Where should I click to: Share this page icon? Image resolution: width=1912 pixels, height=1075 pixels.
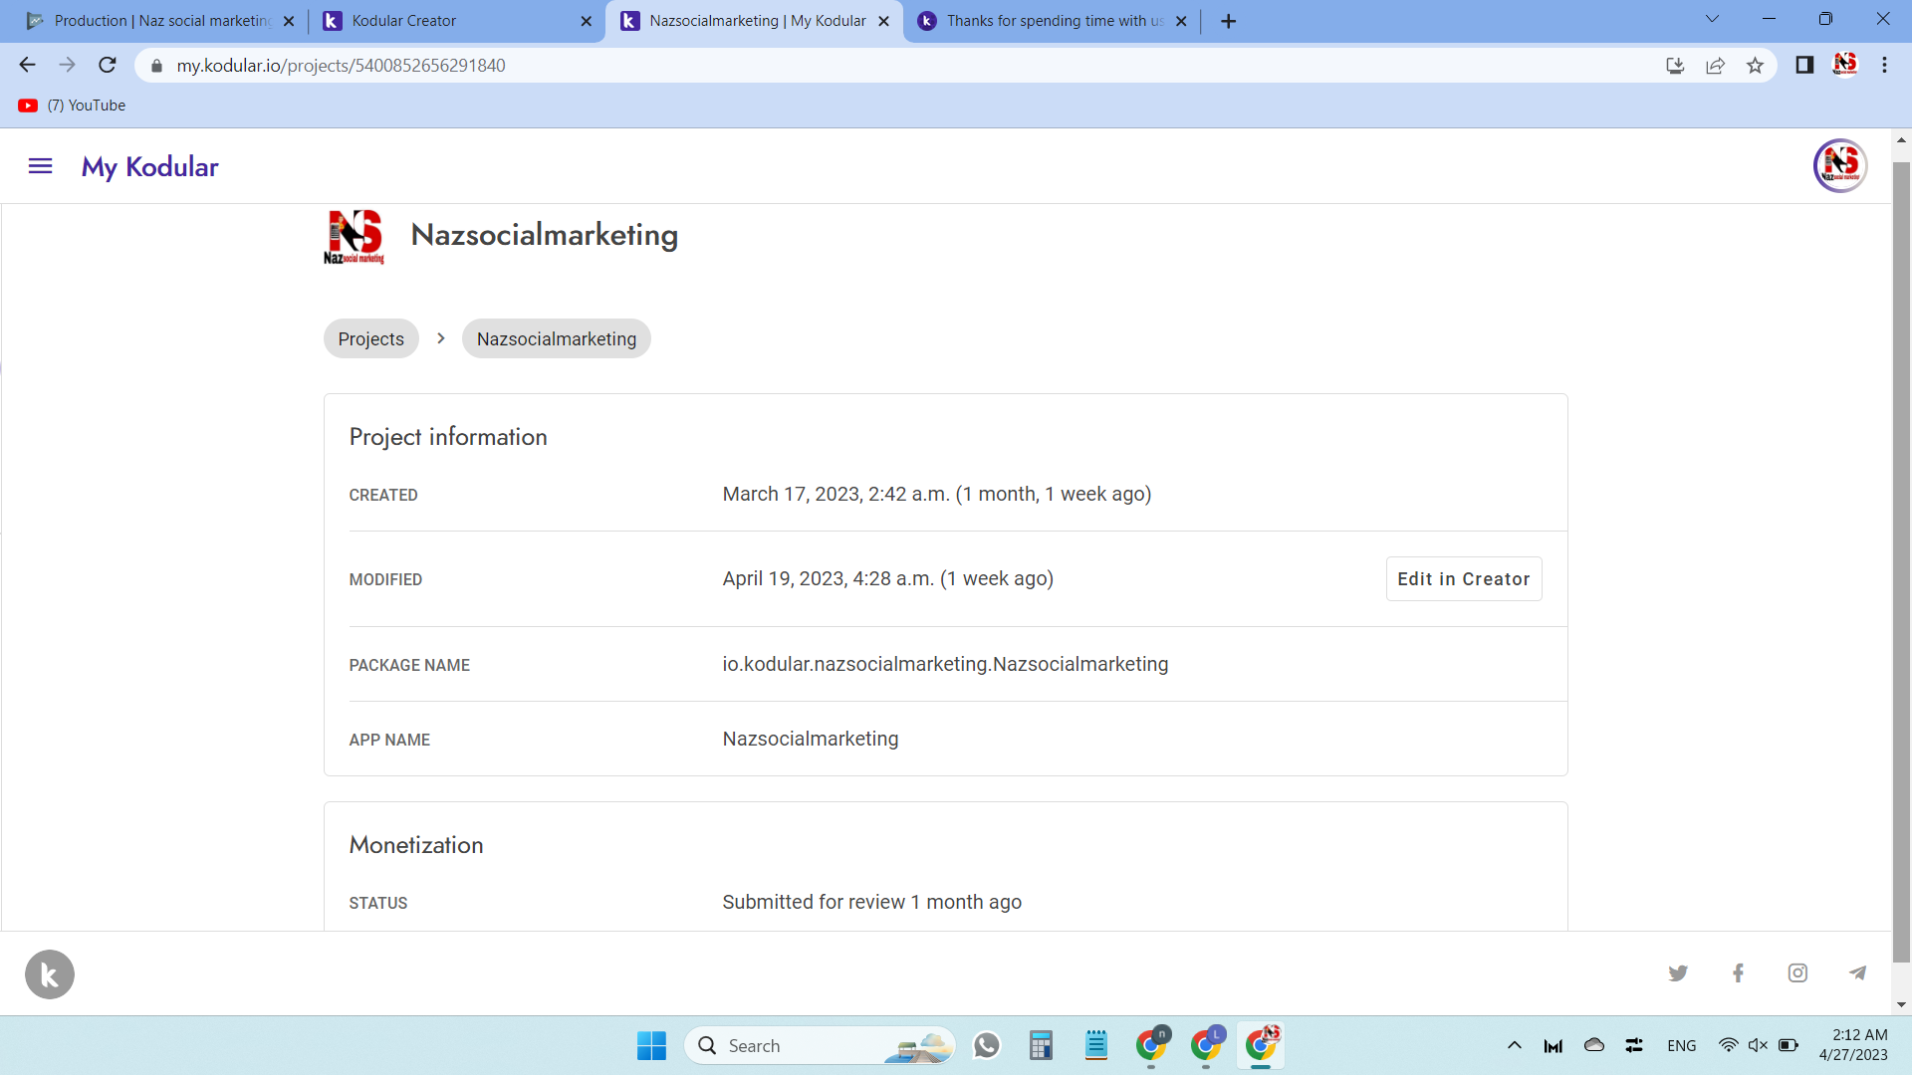click(1715, 66)
